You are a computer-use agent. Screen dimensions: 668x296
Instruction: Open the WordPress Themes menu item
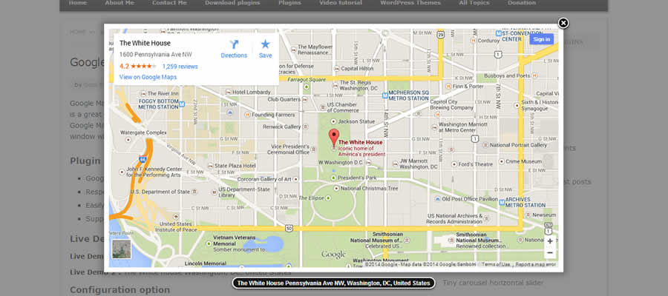tap(410, 3)
